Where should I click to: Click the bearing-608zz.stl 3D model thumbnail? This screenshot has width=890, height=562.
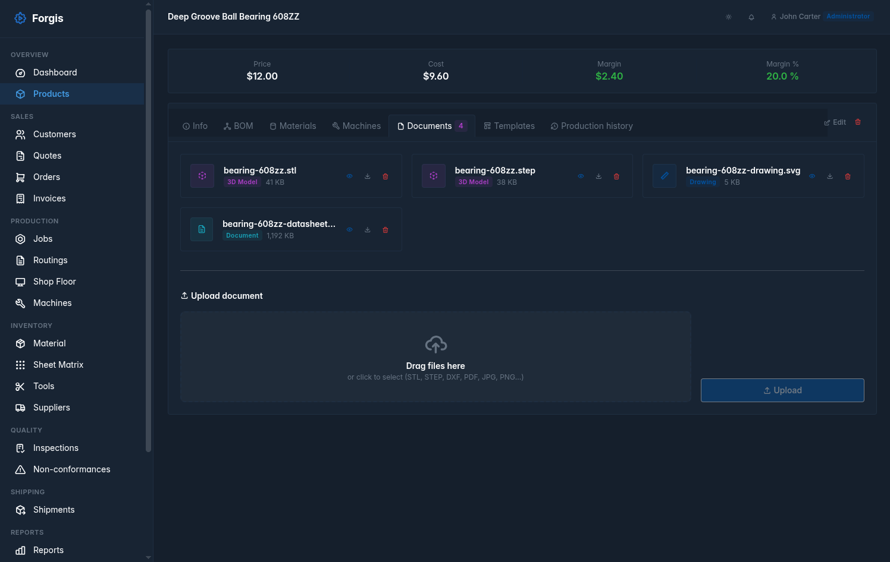click(x=202, y=176)
